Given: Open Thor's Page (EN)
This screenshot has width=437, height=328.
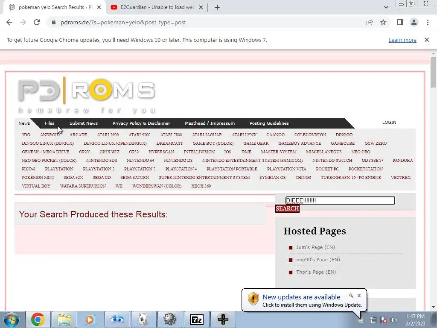Looking at the screenshot, I should pos(316,272).
